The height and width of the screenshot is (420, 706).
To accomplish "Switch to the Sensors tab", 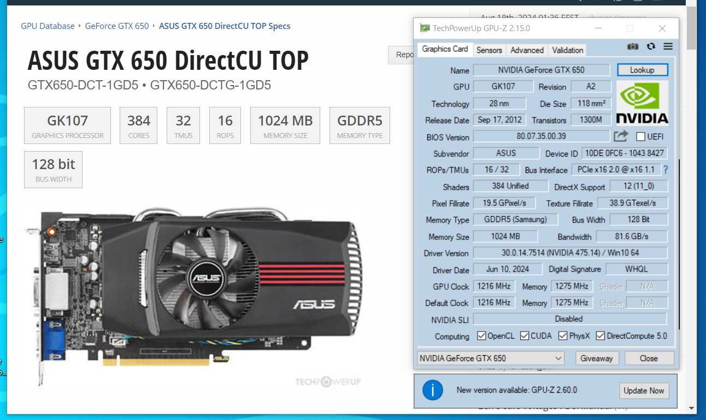I will (489, 50).
